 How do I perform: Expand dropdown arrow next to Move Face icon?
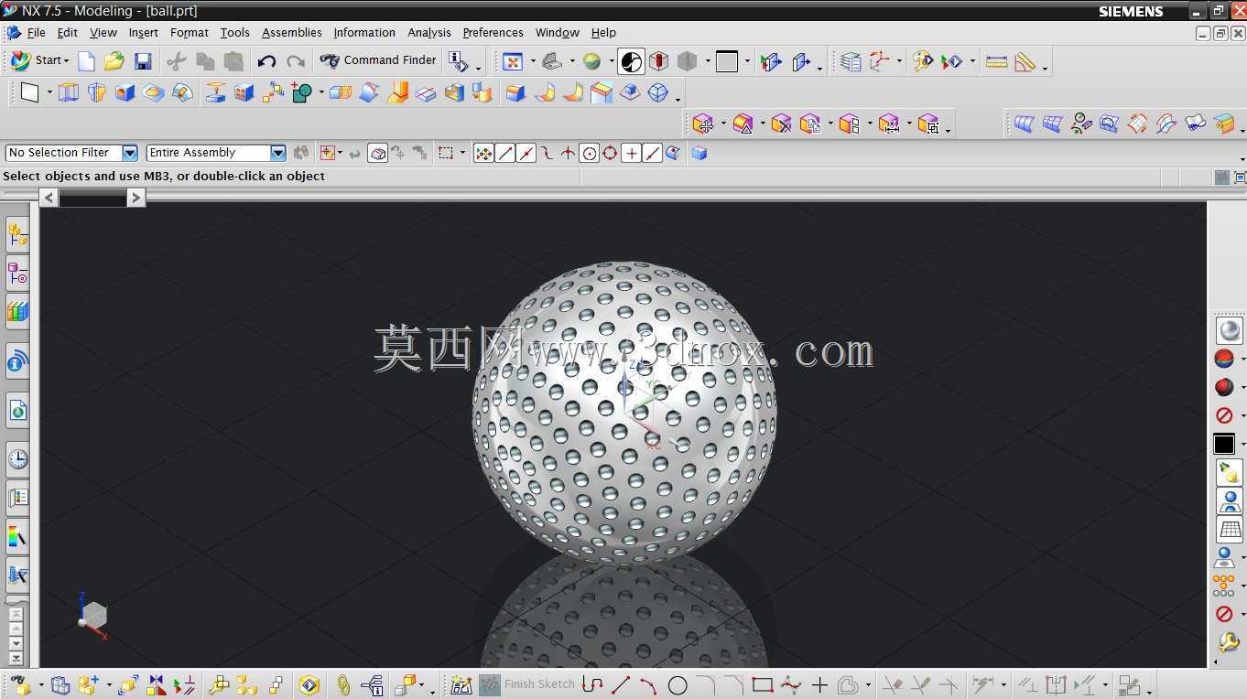click(x=722, y=124)
